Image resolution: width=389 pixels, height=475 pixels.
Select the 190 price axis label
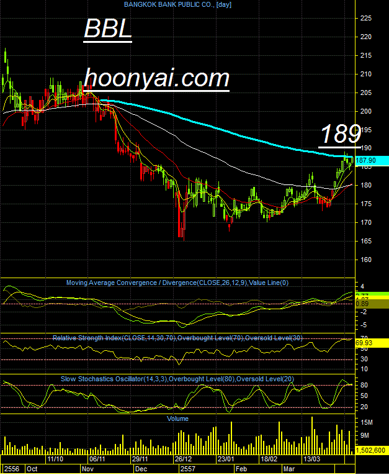pos(365,148)
